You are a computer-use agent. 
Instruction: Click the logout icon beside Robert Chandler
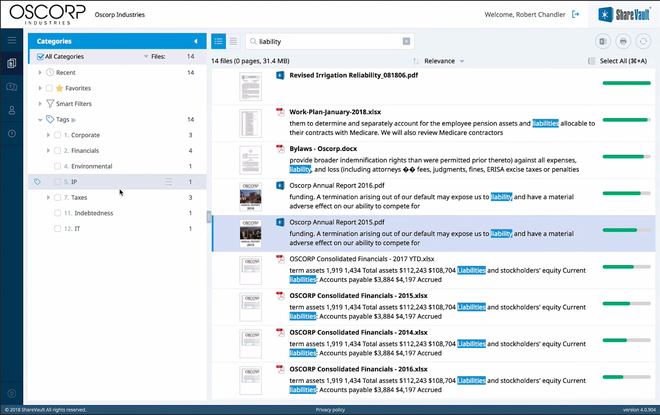[576, 14]
